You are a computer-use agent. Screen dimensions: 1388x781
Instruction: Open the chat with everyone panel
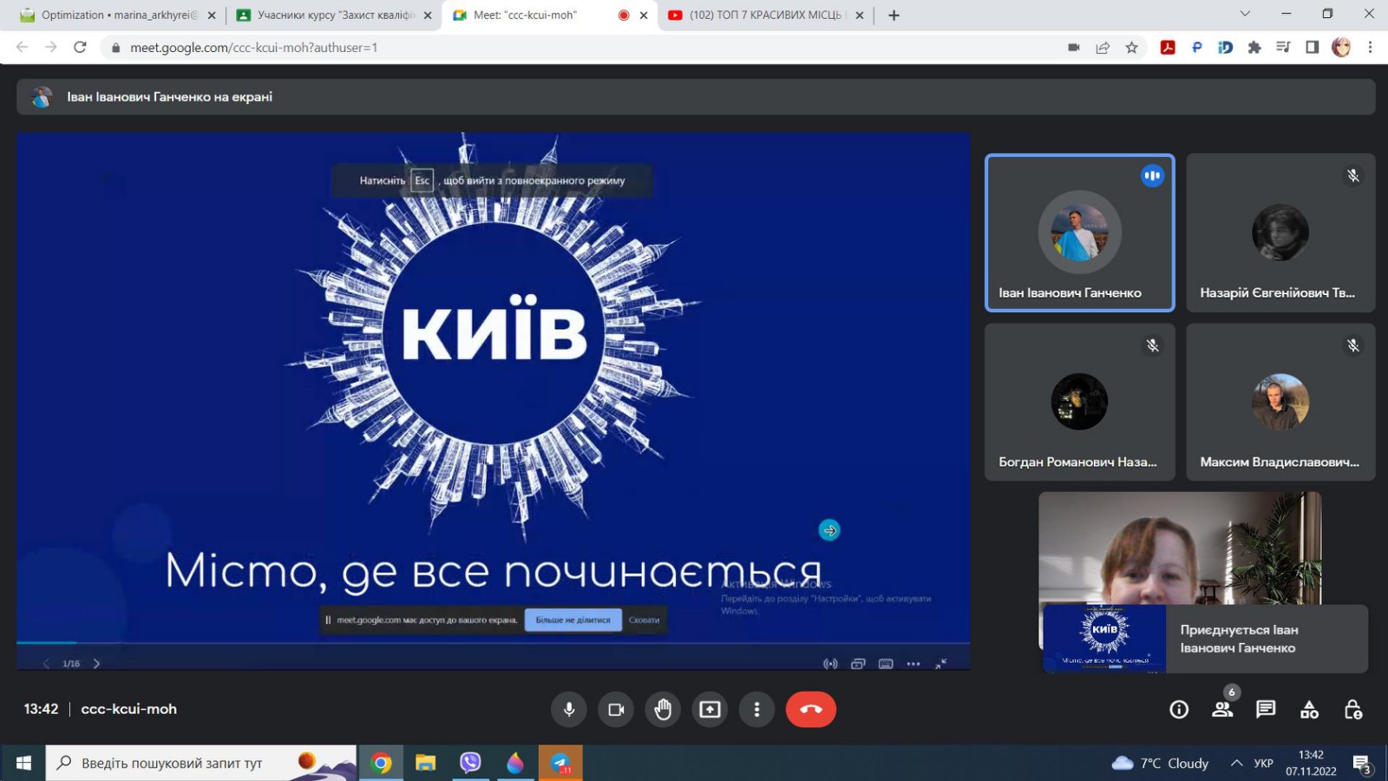tap(1266, 709)
